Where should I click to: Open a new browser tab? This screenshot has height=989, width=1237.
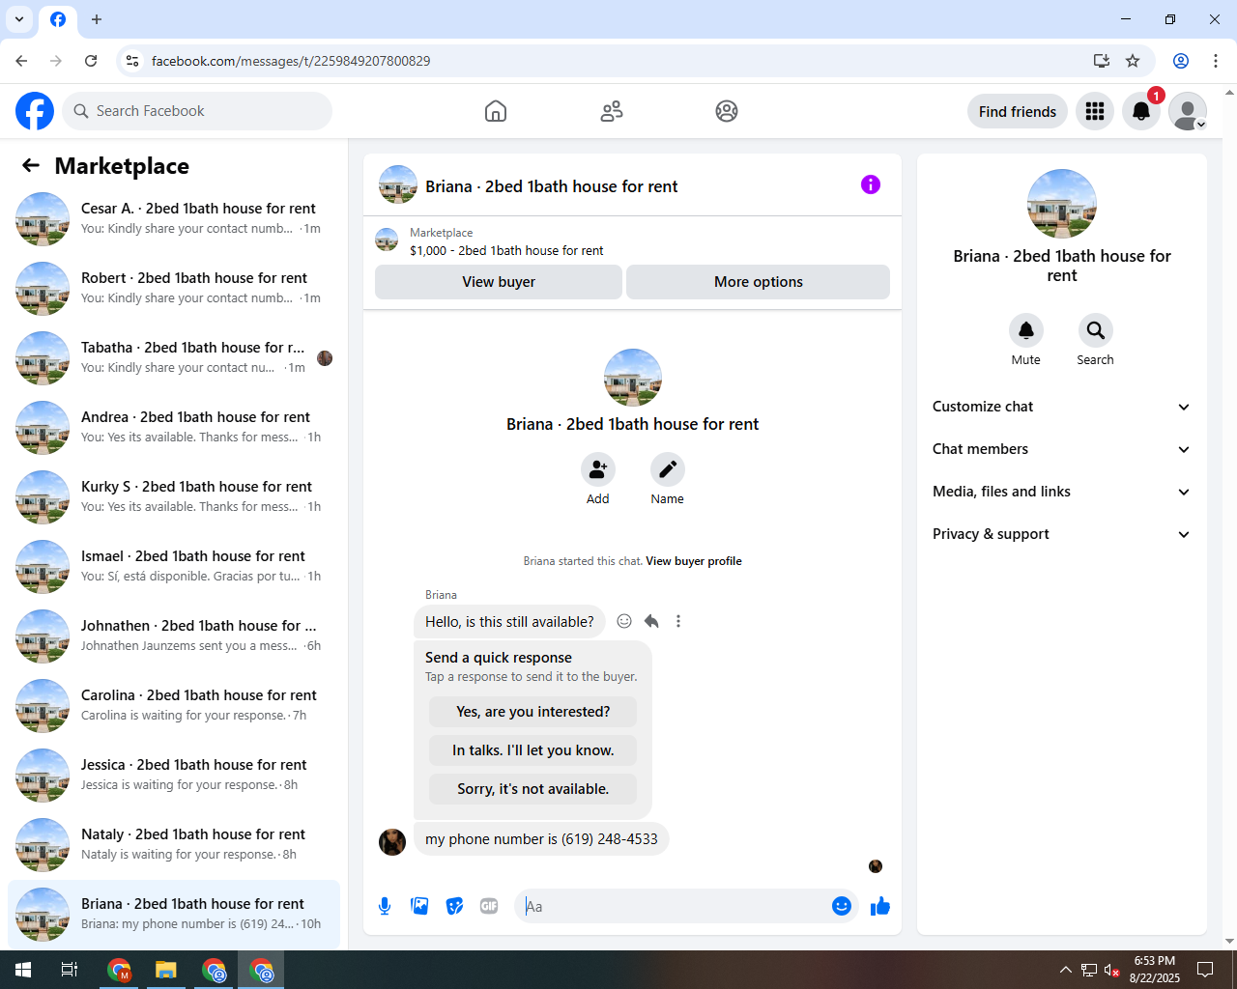tap(97, 19)
